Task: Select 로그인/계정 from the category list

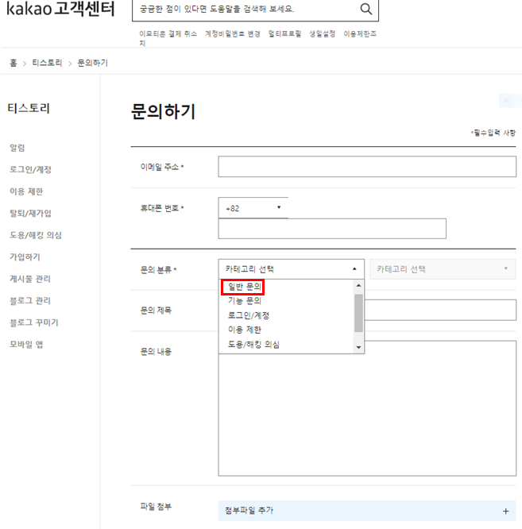Action: tap(249, 315)
